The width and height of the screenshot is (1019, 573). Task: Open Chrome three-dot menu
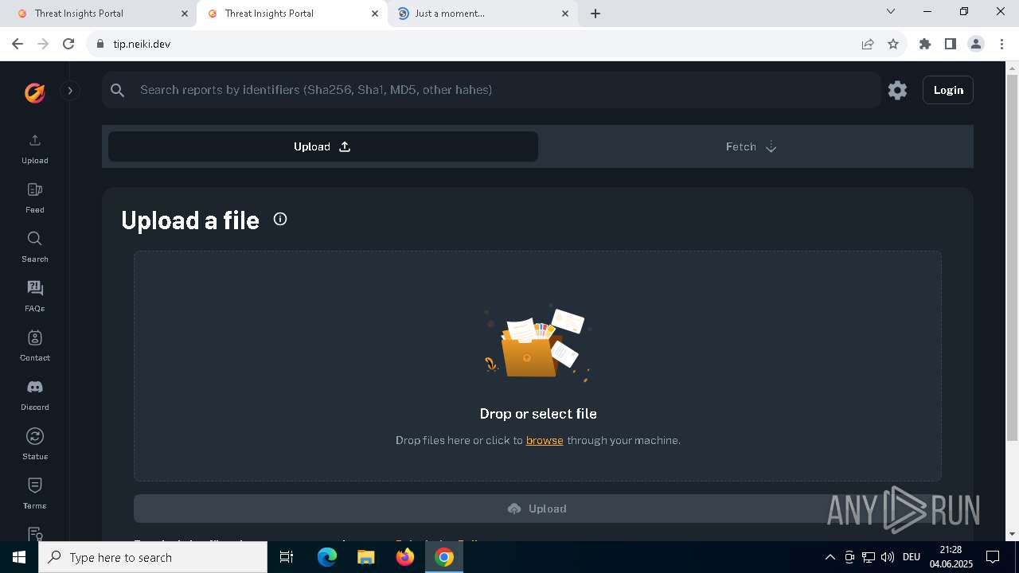click(x=1001, y=44)
